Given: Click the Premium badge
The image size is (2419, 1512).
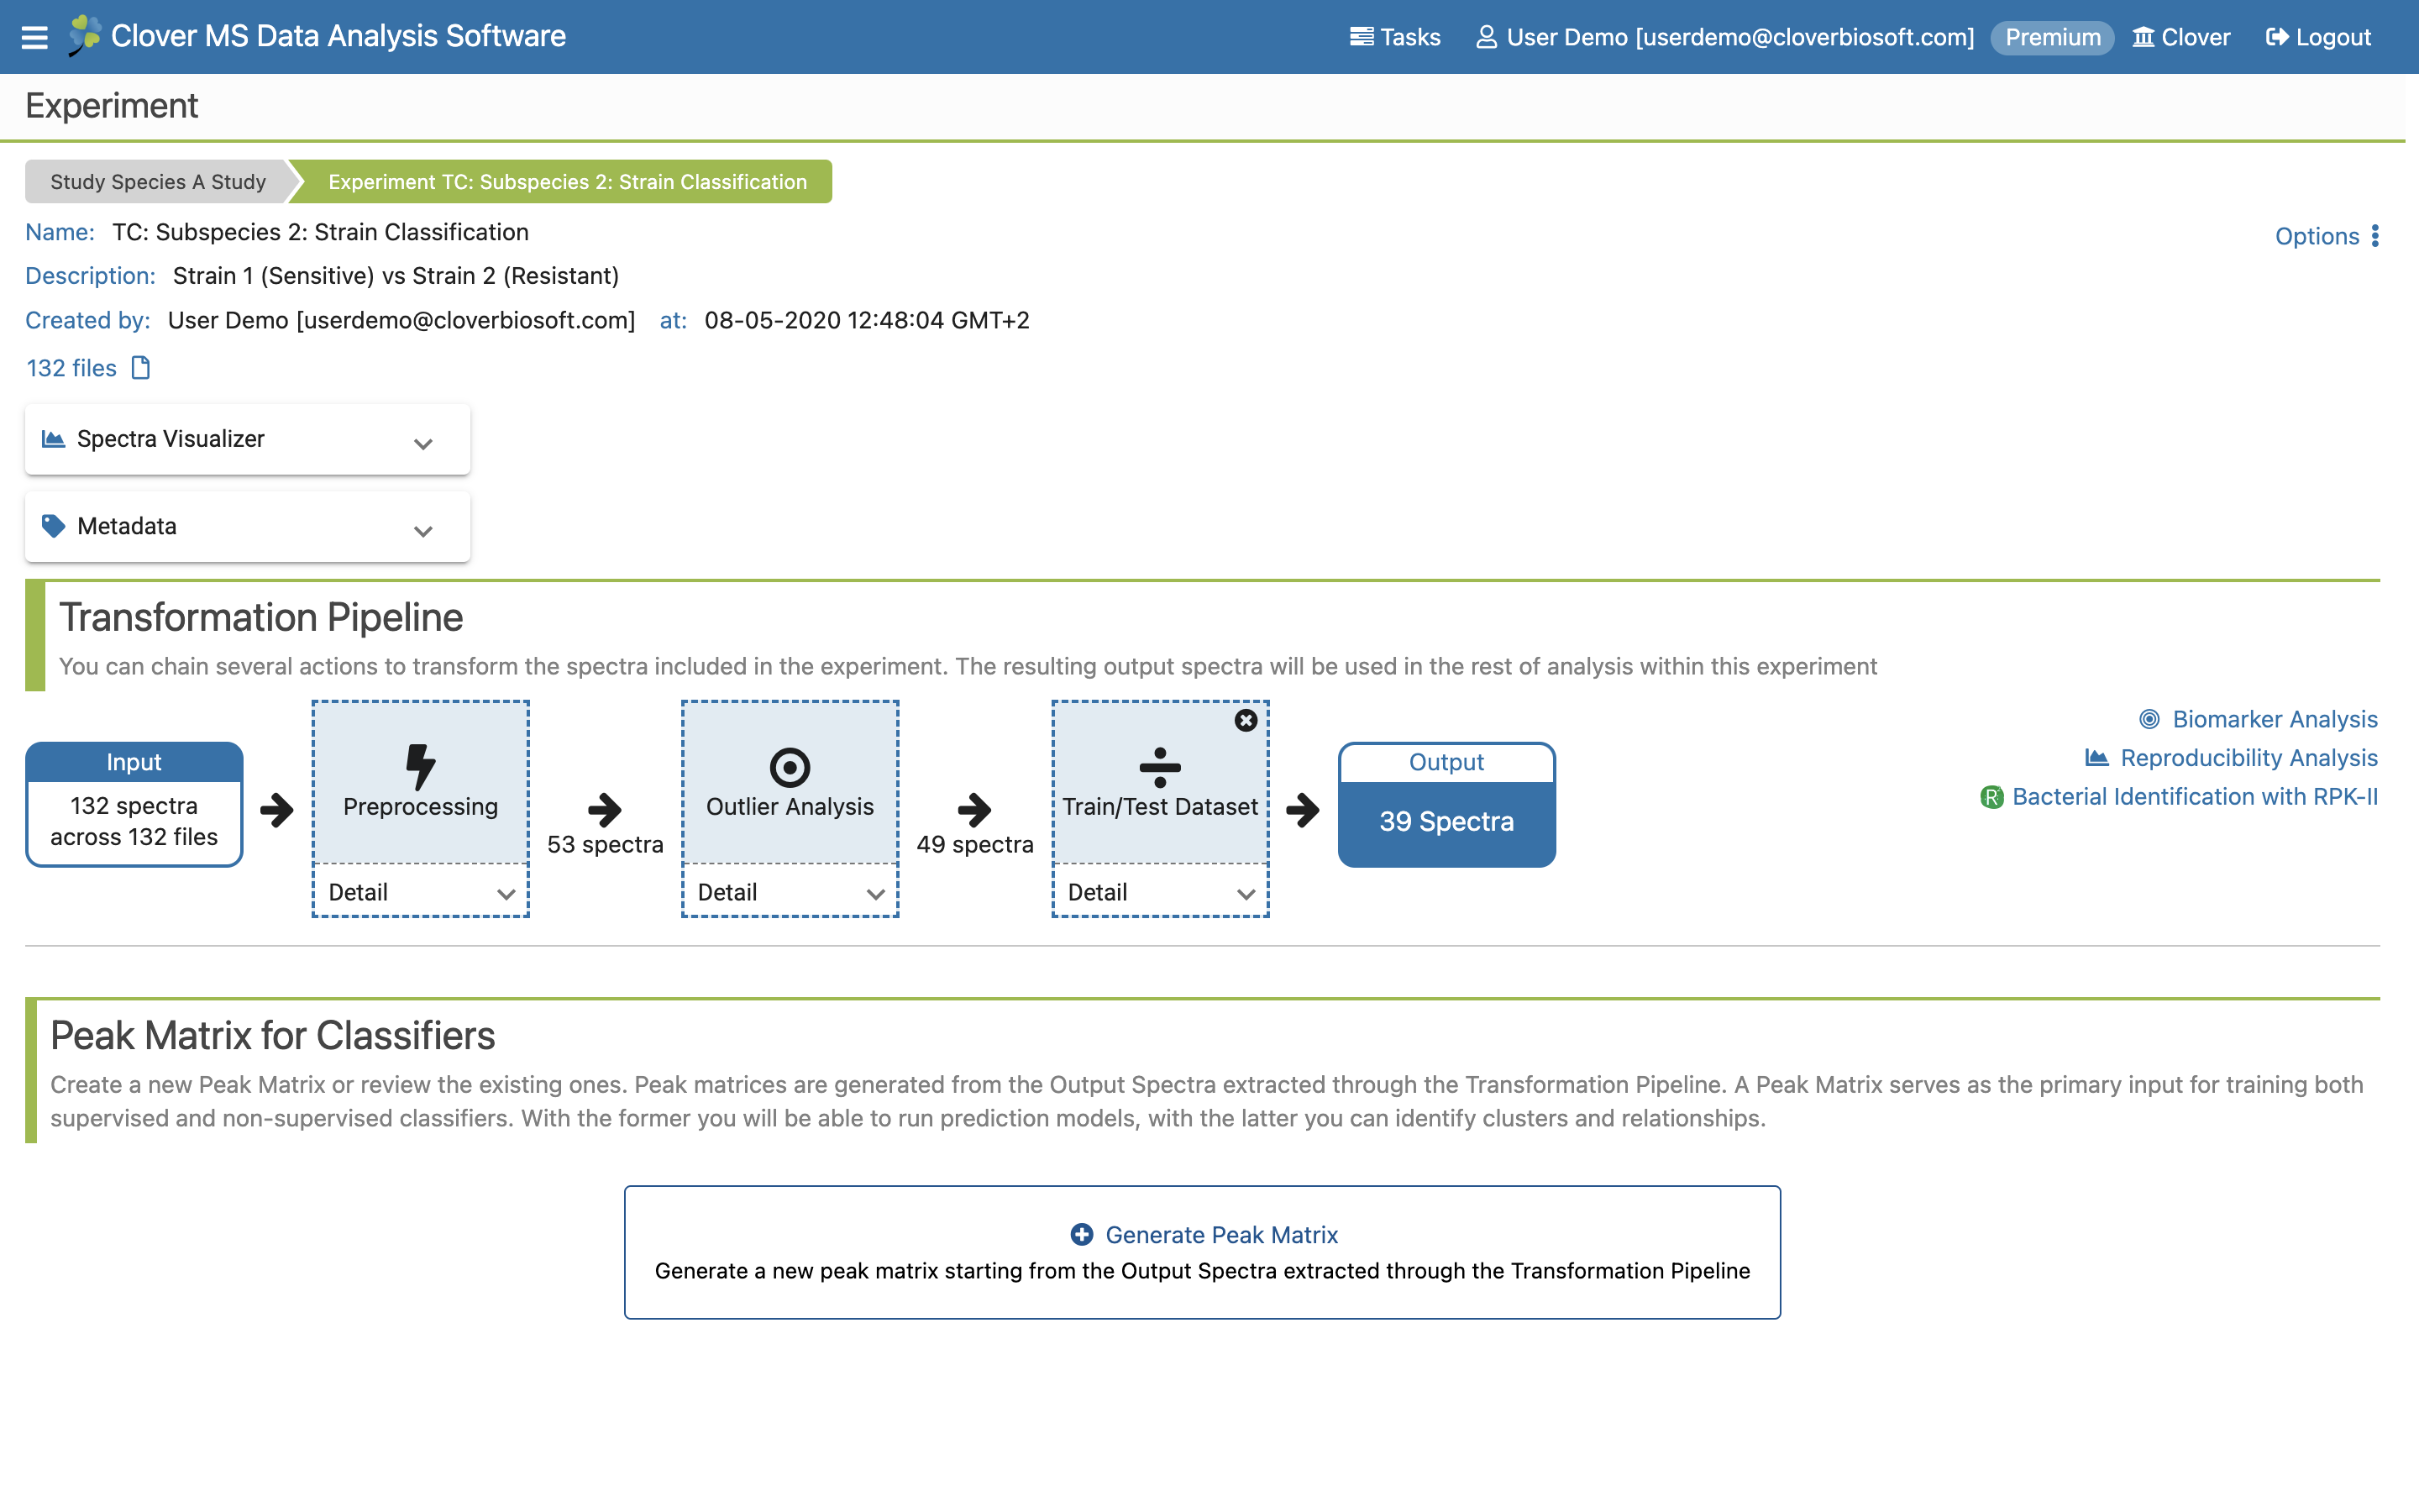Looking at the screenshot, I should [x=2053, y=37].
